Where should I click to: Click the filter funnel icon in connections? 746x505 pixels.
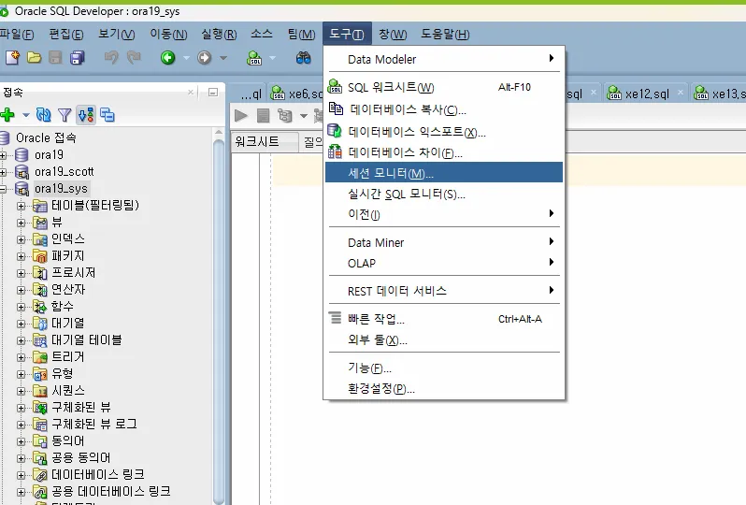pos(65,115)
